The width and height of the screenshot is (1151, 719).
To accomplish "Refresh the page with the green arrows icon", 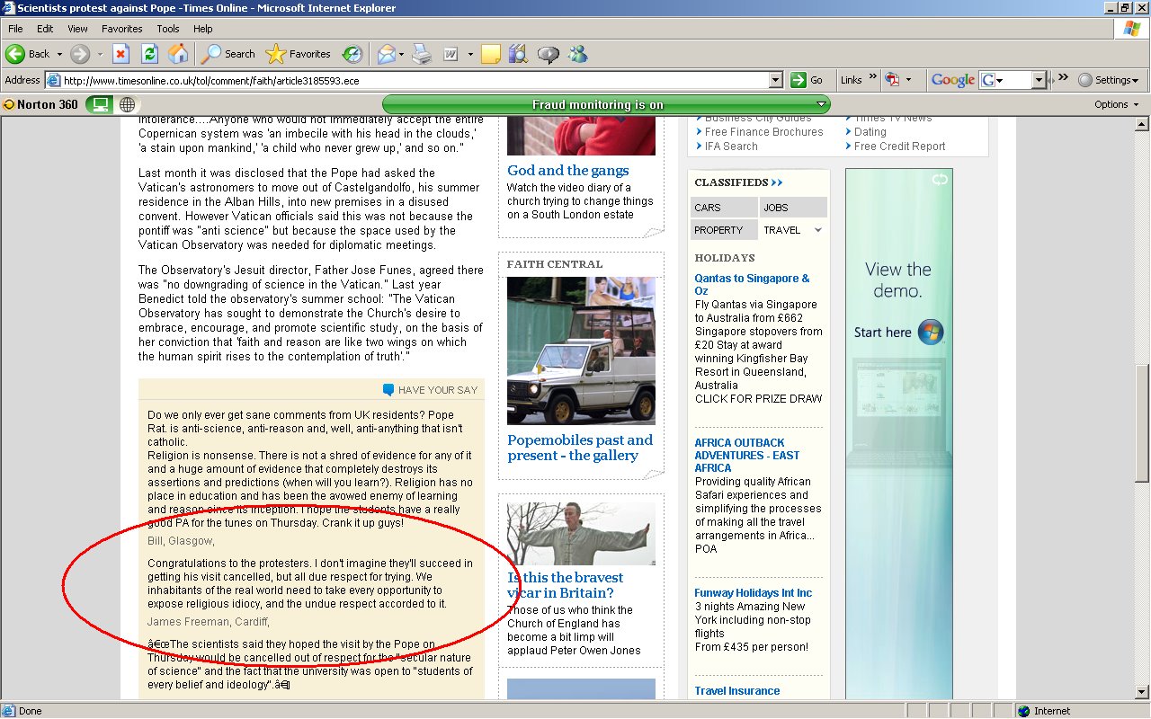I will pos(149,54).
